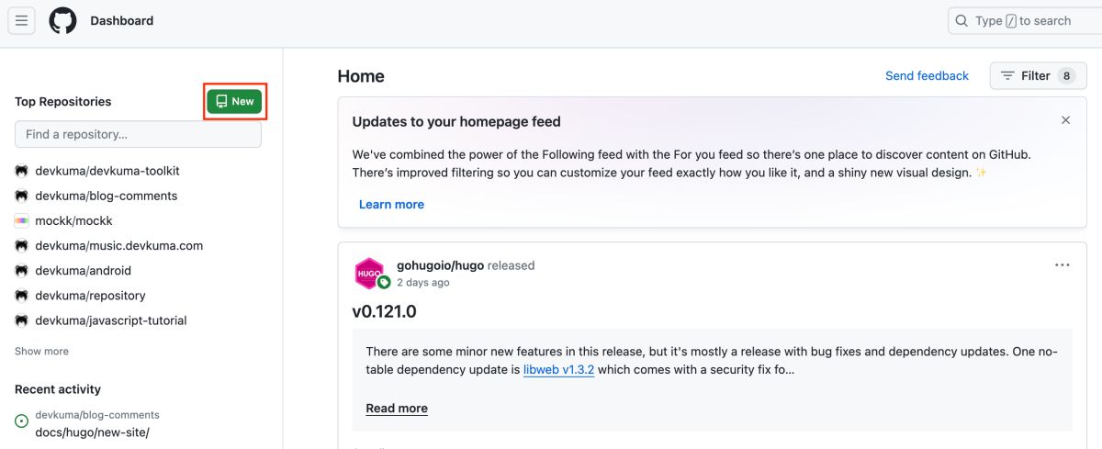Click the mockk/mockk repository icon
Image resolution: width=1102 pixels, height=449 pixels.
point(22,220)
